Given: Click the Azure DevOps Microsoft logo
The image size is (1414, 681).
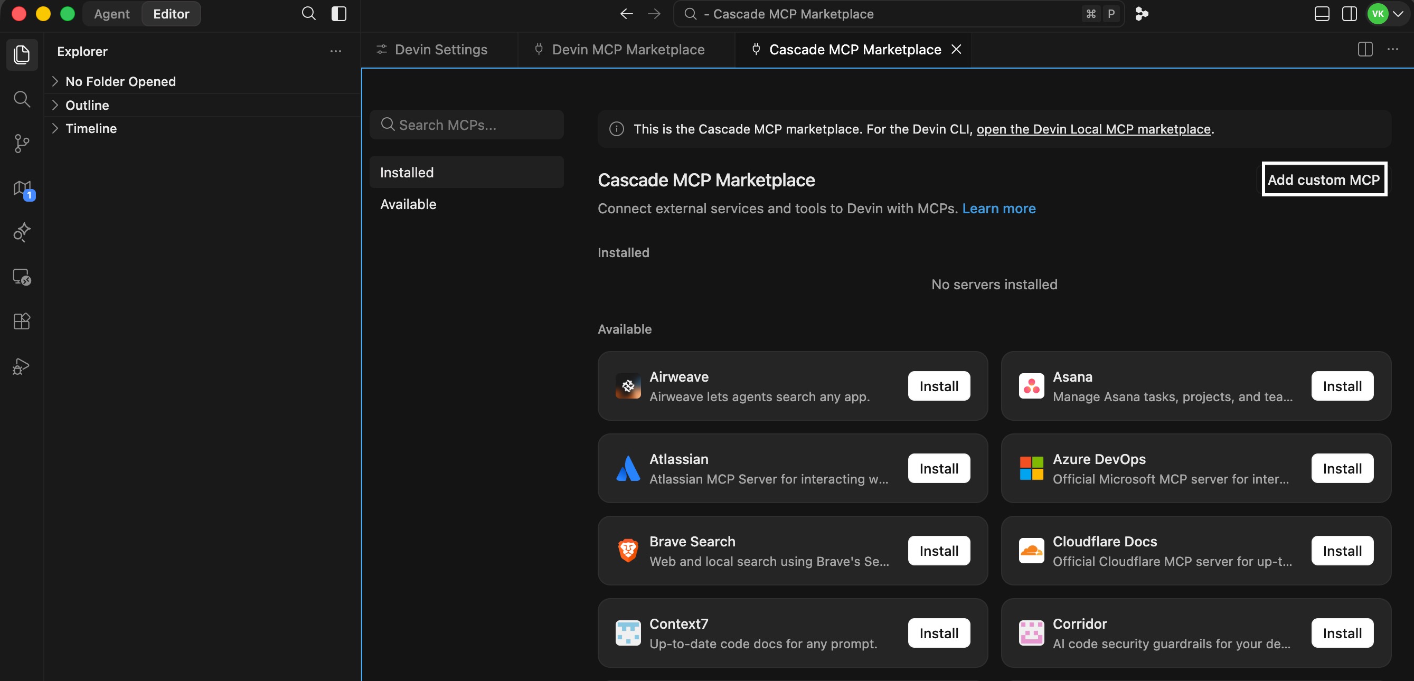Looking at the screenshot, I should (x=1031, y=468).
